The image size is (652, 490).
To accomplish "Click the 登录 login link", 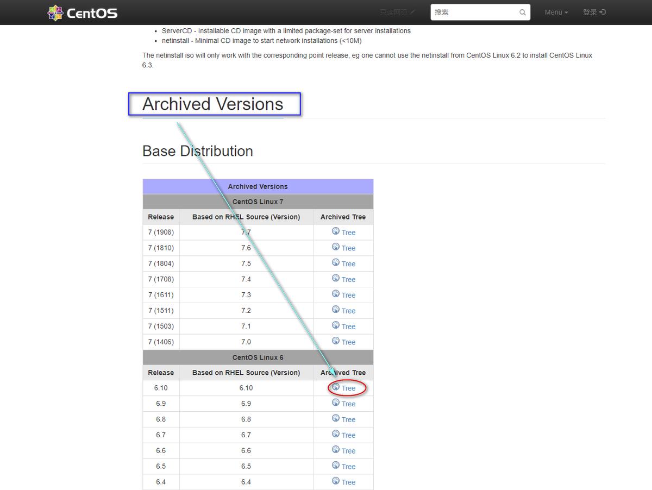I will pos(594,12).
